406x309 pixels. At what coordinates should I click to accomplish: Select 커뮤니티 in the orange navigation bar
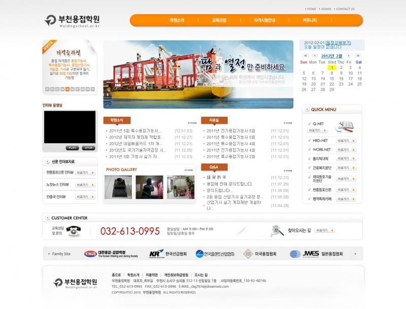pyautogui.click(x=310, y=20)
